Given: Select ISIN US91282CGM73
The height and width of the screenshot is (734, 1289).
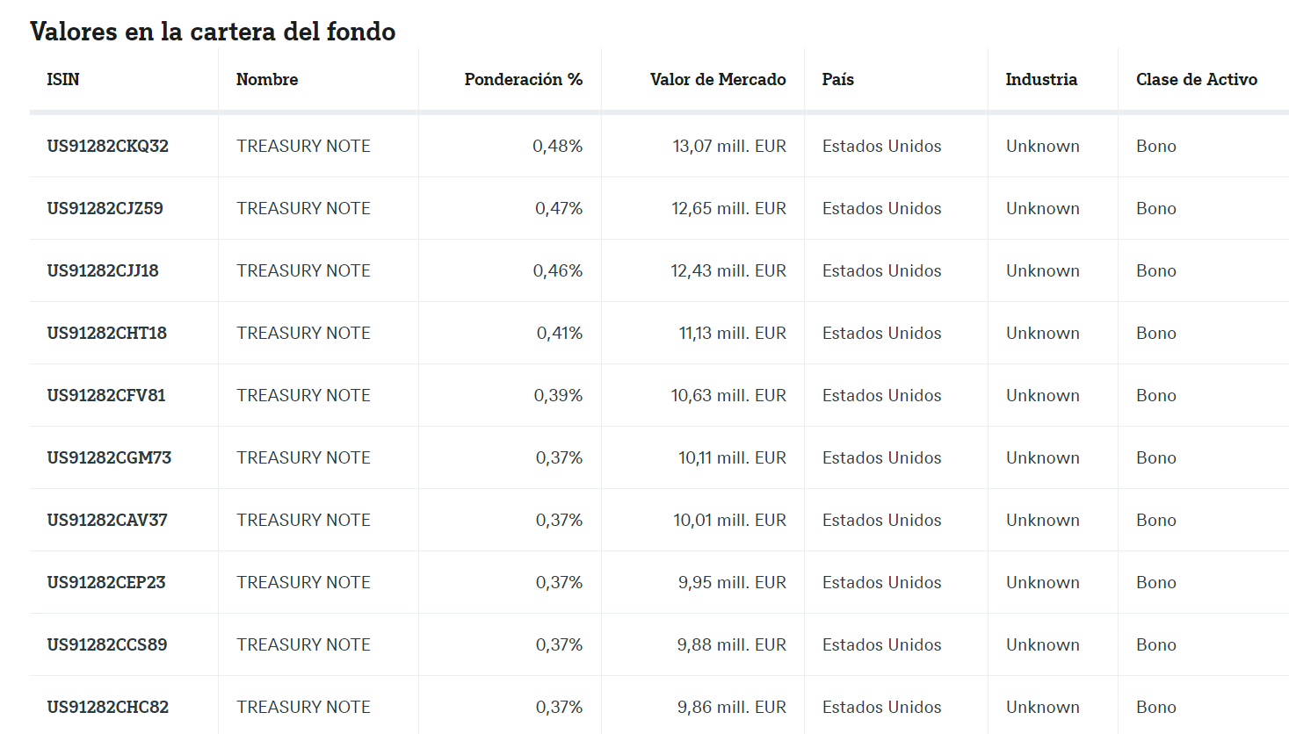Looking at the screenshot, I should (x=109, y=457).
